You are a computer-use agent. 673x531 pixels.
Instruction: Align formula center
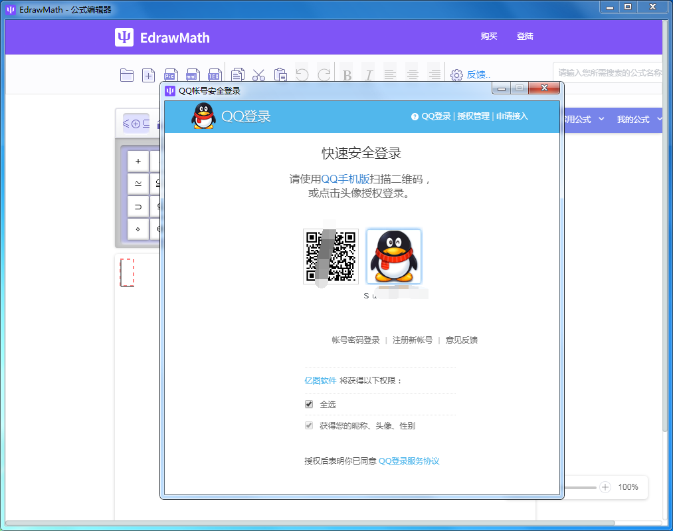pyautogui.click(x=413, y=75)
